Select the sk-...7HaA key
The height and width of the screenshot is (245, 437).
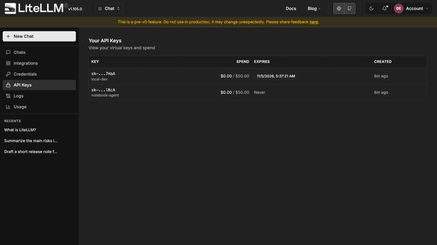[x=103, y=73]
